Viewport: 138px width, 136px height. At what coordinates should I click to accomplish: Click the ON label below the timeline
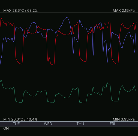pyautogui.click(x=6, y=128)
